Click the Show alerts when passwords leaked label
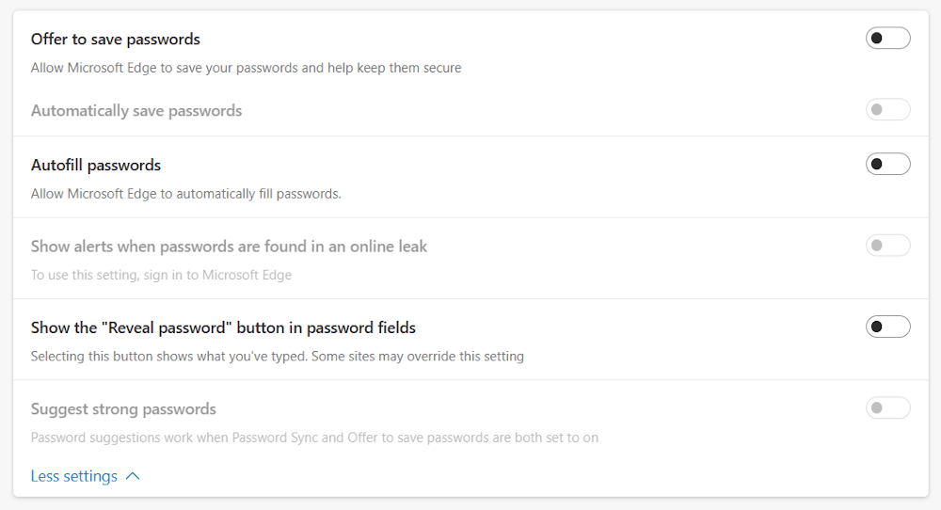Screen dimensions: 941x510 [229, 247]
